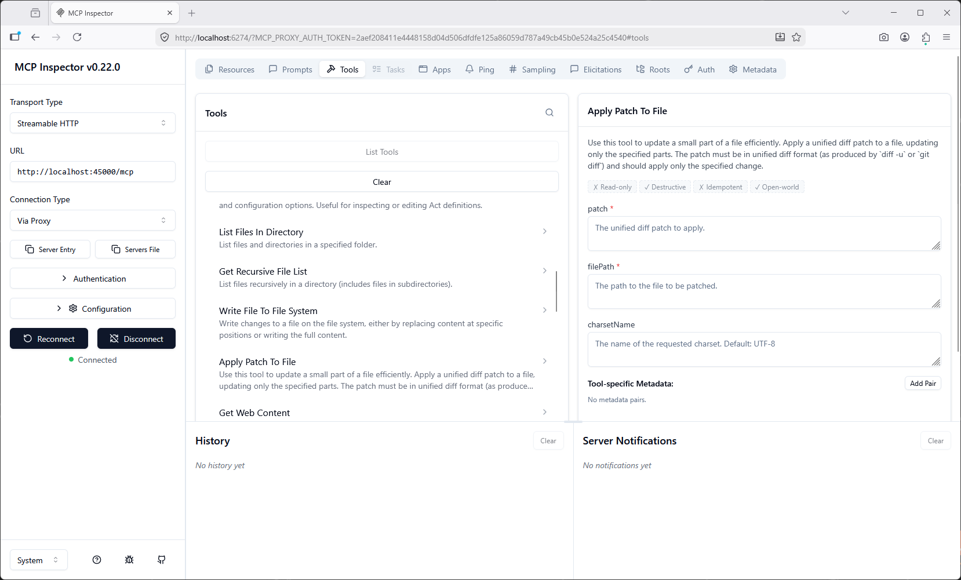Screen dimensions: 961x580
Task: Open the Get Recursive File List tool
Action: 383,277
